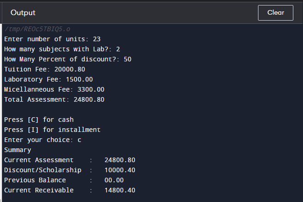Click the 'Discount/Scholarship' label
Image resolution: width=303 pixels, height=202 pixels.
43,170
